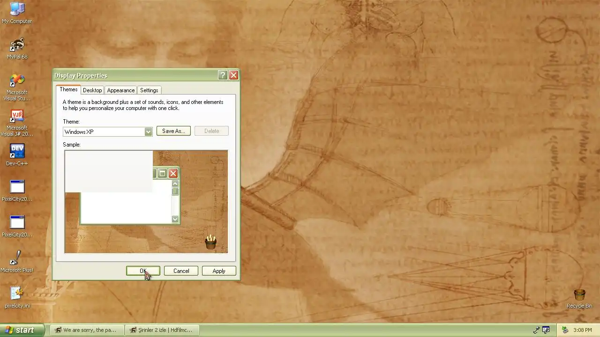Click Cancel in Display Properties
This screenshot has height=337, width=600.
(x=181, y=271)
